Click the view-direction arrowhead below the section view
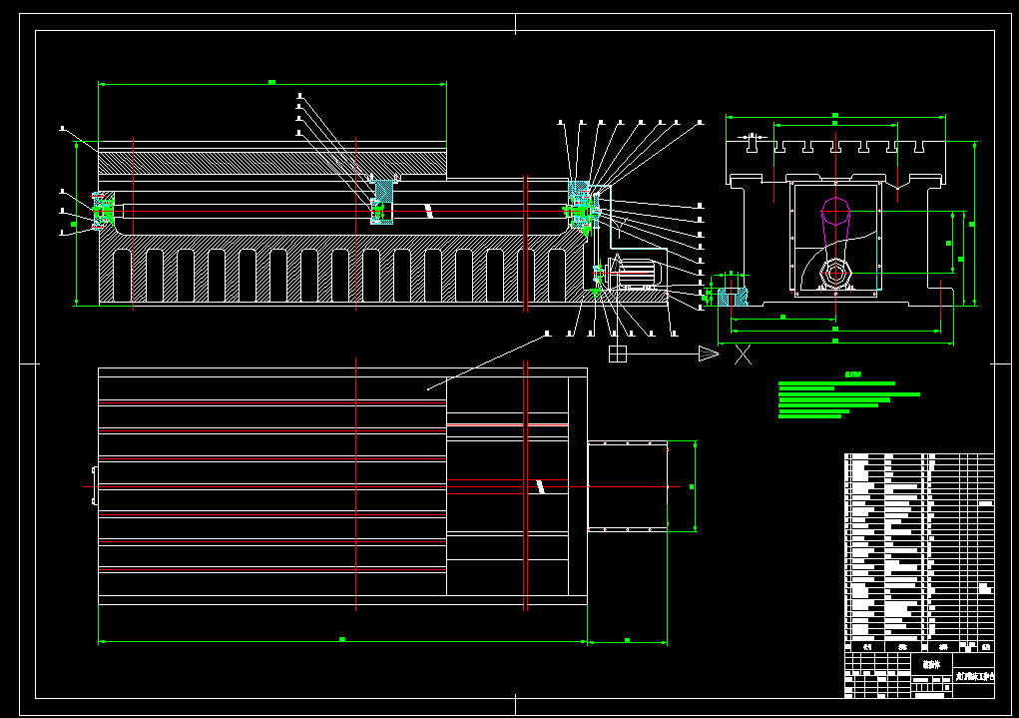 tap(709, 354)
